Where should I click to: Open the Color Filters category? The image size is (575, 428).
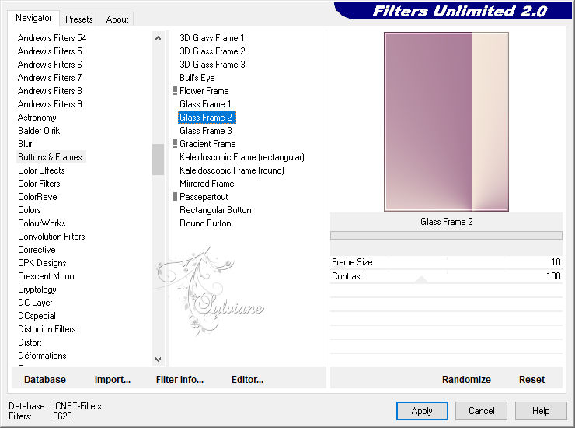[x=39, y=184]
